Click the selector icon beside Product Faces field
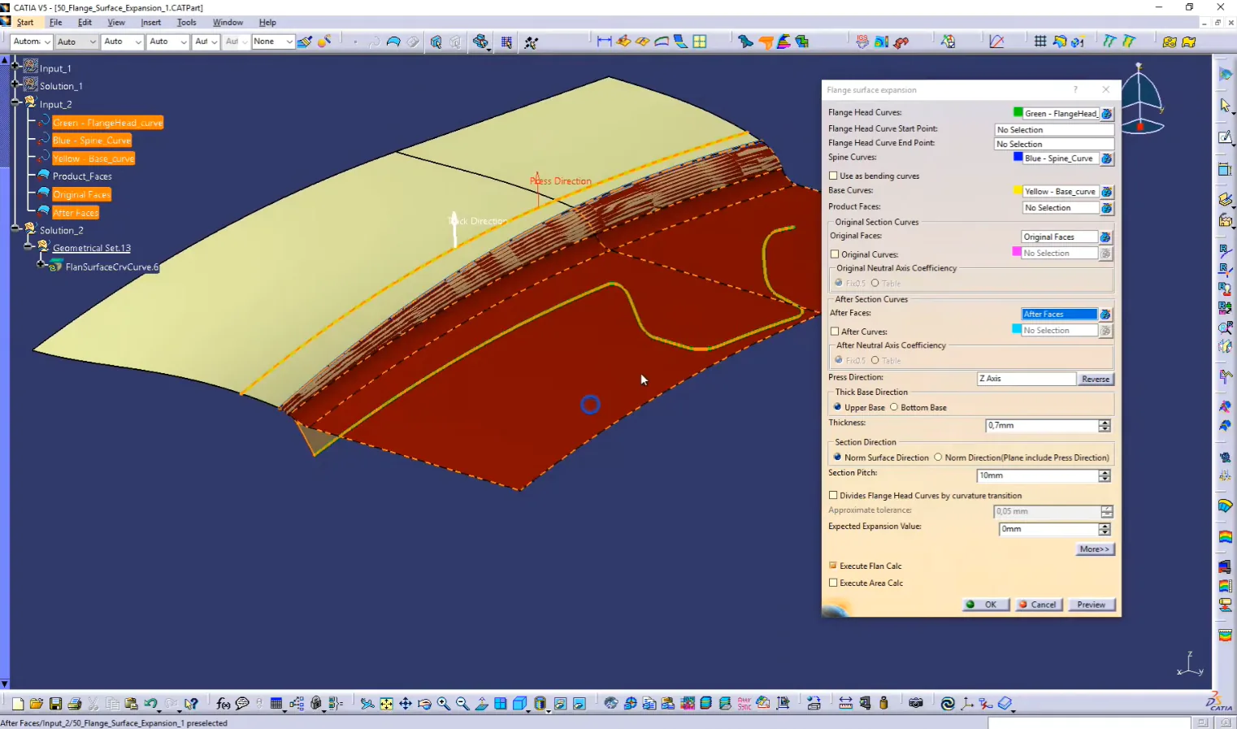The image size is (1237, 729). [x=1107, y=208]
